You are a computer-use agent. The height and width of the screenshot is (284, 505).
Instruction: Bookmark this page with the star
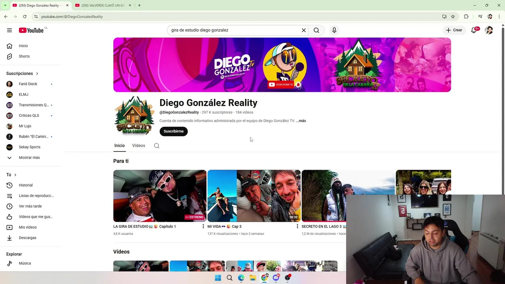point(453,17)
